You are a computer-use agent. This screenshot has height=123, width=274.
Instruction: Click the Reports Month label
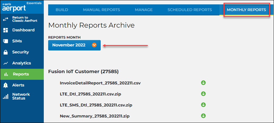(64, 37)
